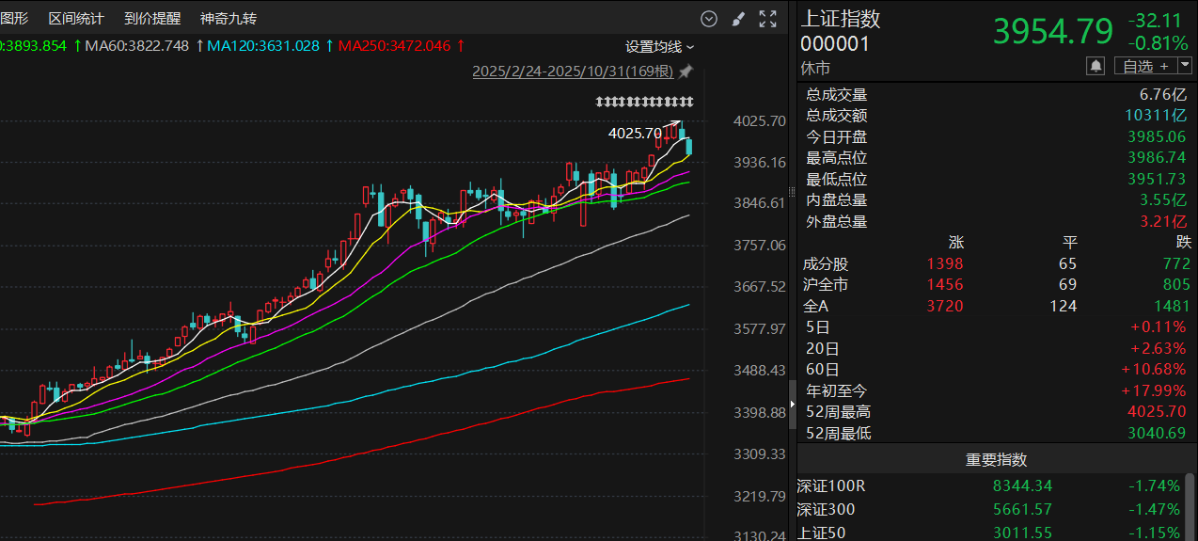Open the 区间统计 menu item

click(x=76, y=19)
